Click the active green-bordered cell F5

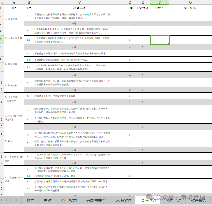click(x=159, y=40)
